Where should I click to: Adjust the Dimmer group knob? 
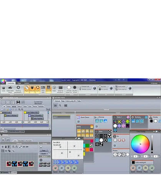[x=95, y=88]
